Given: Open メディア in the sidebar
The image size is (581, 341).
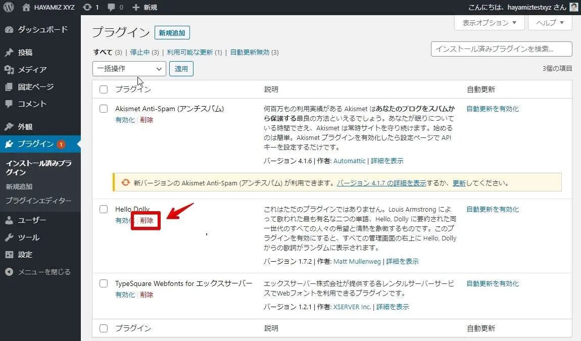Looking at the screenshot, I should [32, 70].
